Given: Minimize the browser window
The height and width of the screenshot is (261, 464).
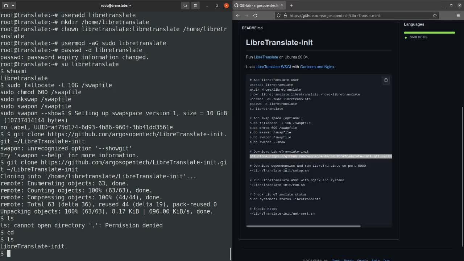Looking at the screenshot, I should pos(443,5).
